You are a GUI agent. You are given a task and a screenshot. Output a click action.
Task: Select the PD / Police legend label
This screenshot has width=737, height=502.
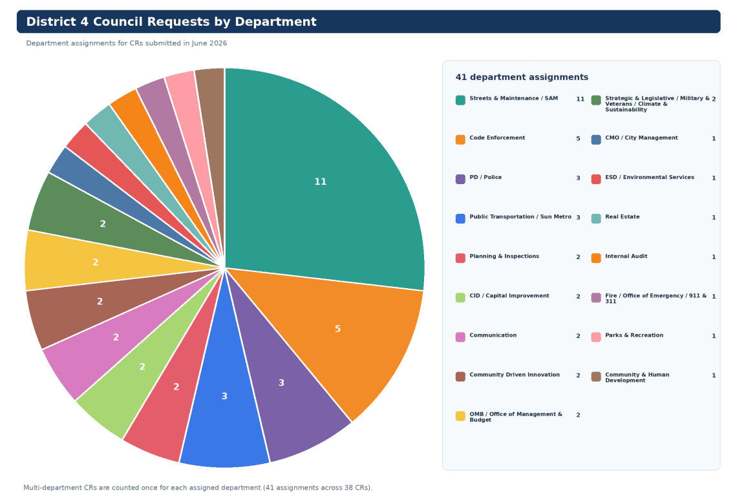click(486, 177)
